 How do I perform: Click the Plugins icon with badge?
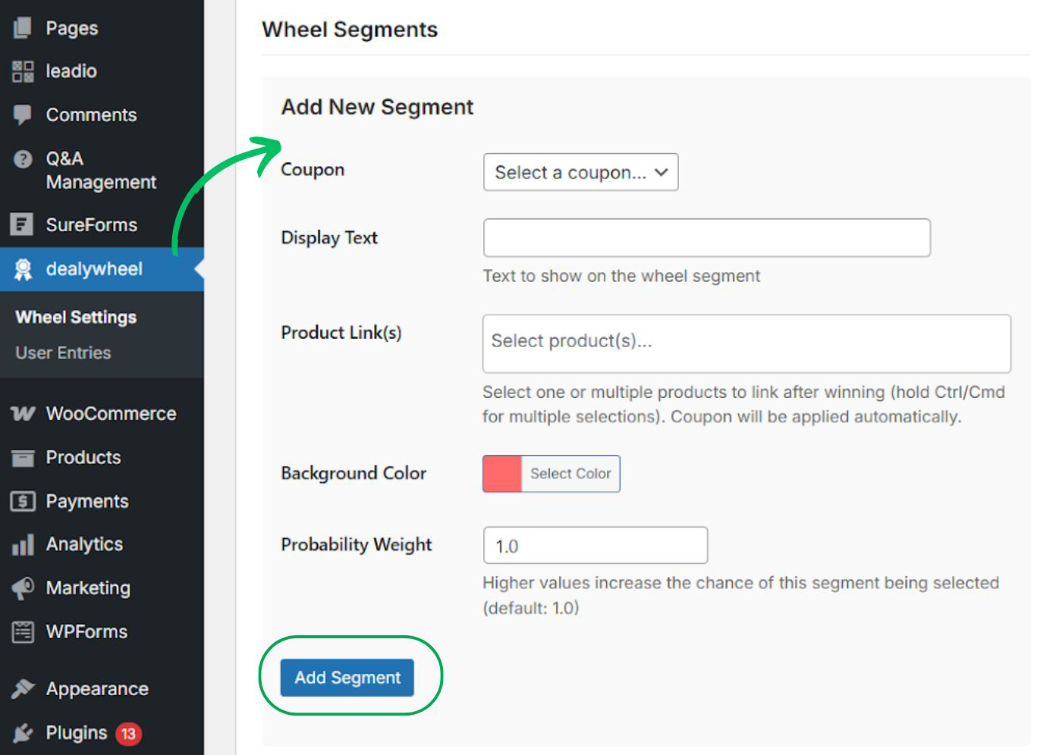click(23, 733)
